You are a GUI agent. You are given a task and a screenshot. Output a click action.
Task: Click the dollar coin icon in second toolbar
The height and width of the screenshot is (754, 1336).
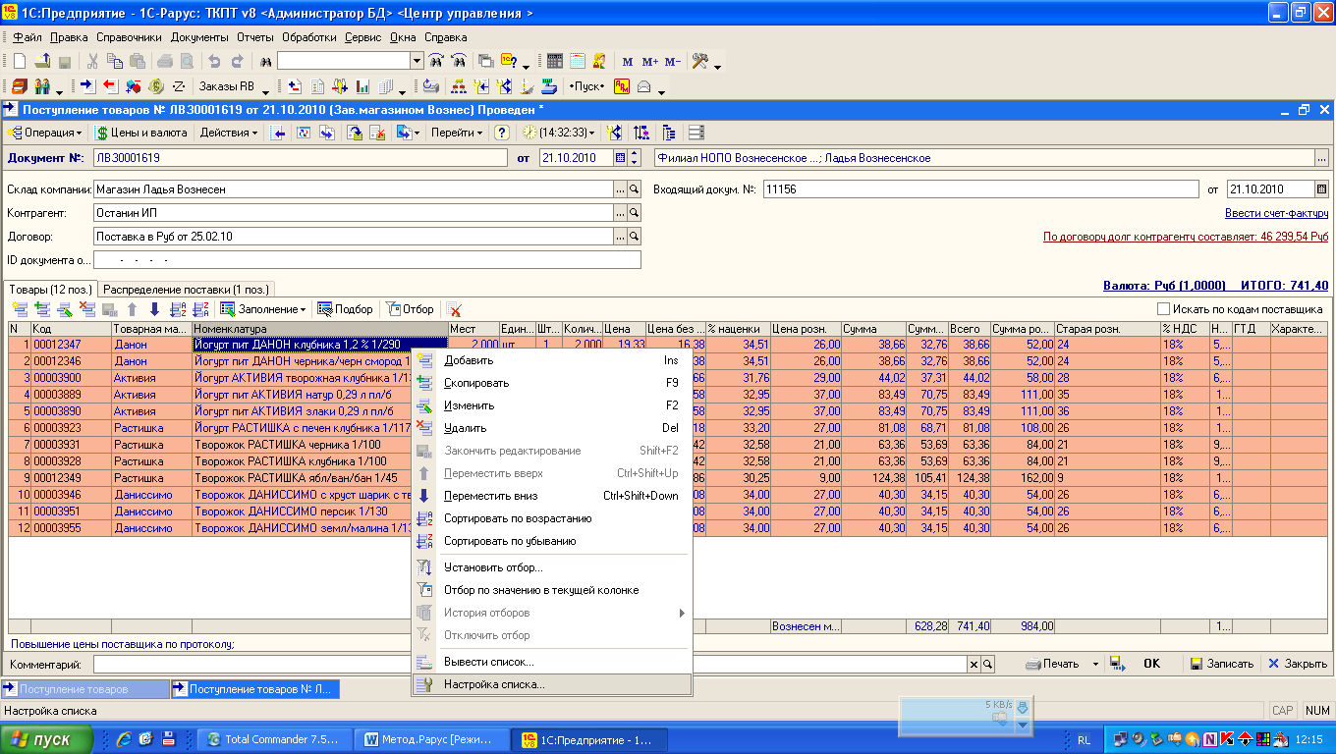coord(156,86)
